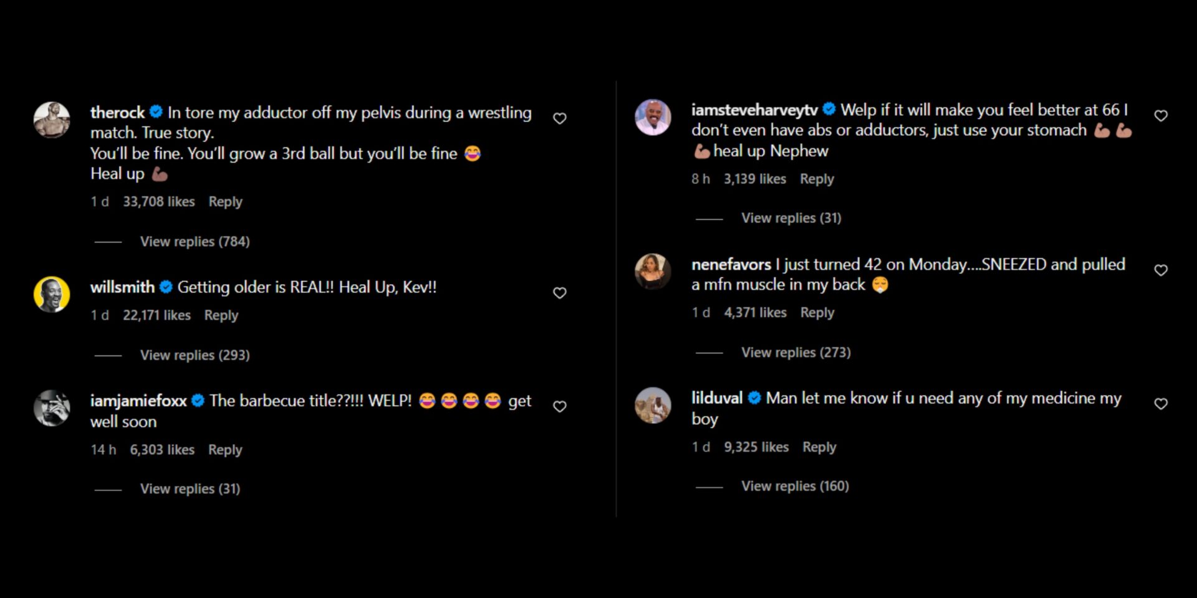Click iamjamiefoxx's profile avatar
1197x598 pixels.
tap(52, 408)
